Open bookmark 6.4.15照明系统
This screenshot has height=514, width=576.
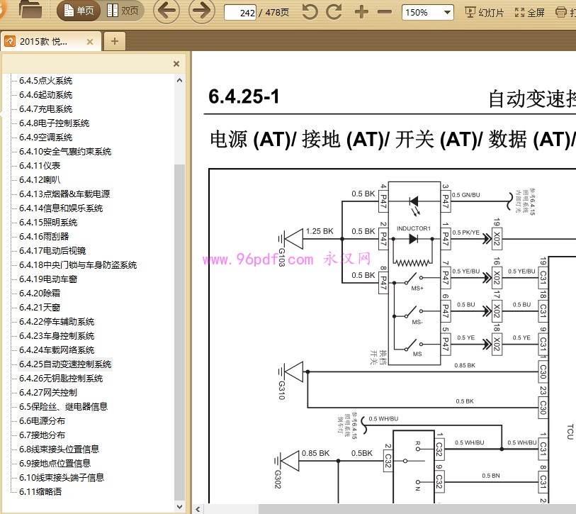tap(48, 223)
